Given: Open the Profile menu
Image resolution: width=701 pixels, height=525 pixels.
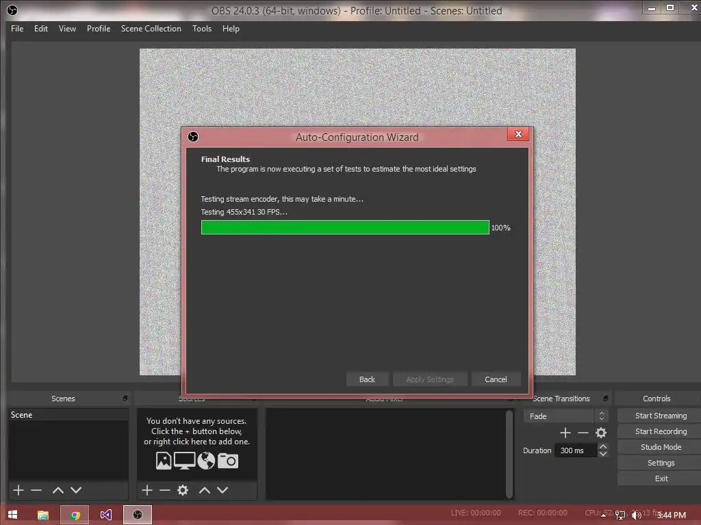Looking at the screenshot, I should 99,29.
